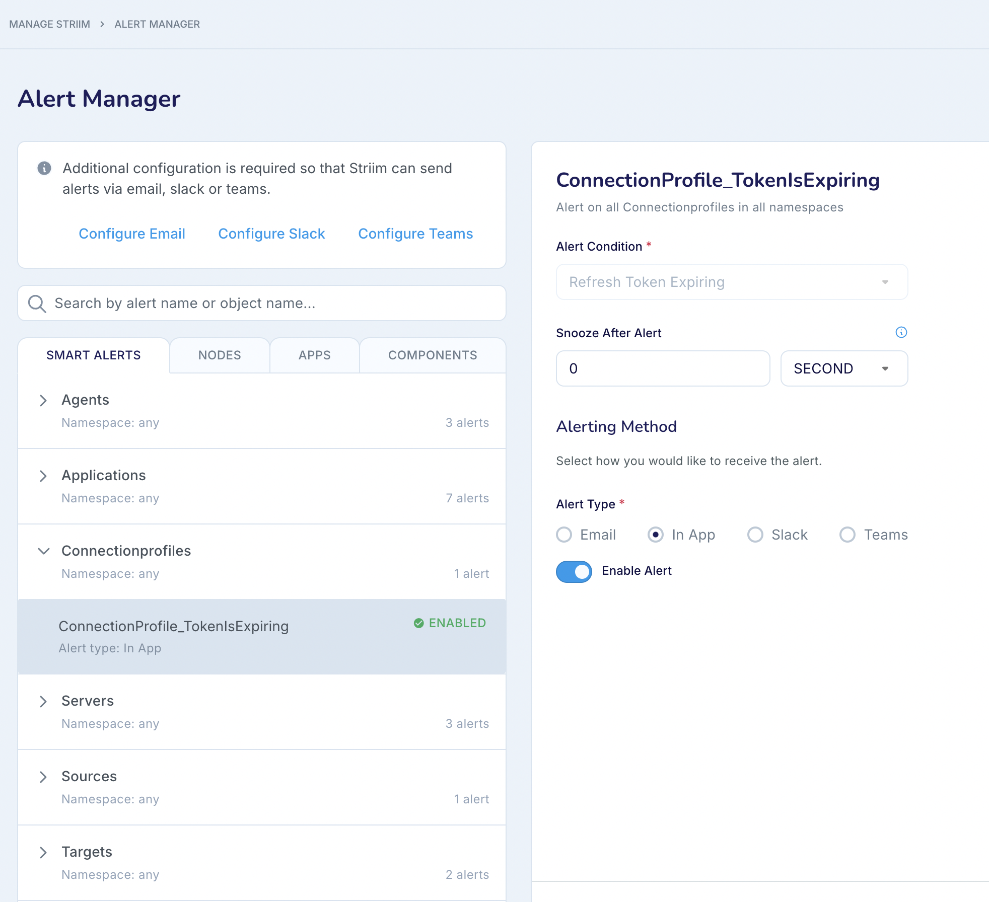Open the Configure Slack link
This screenshot has width=989, height=902.
click(271, 234)
